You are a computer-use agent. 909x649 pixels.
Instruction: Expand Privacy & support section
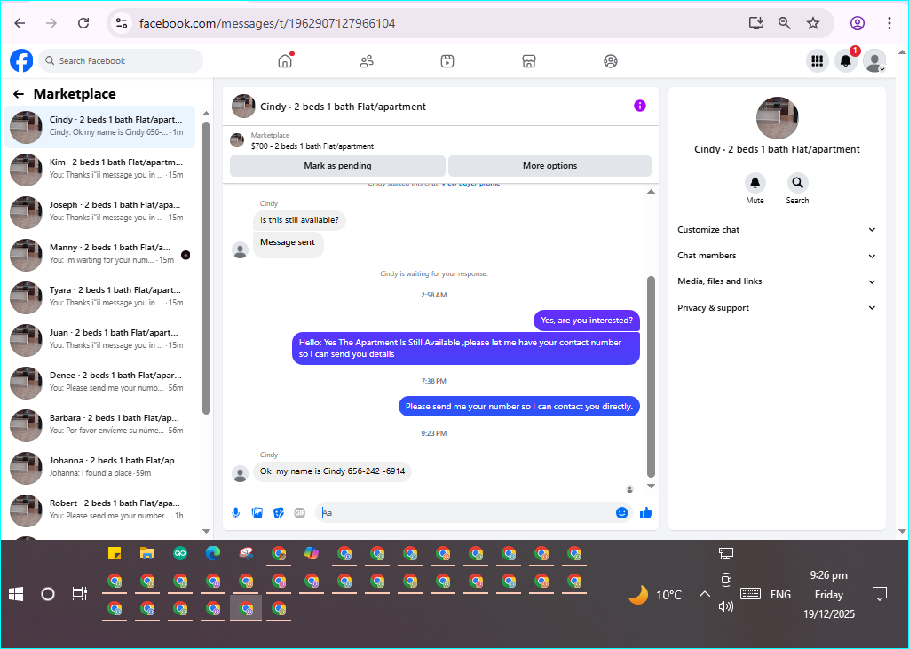pos(776,308)
